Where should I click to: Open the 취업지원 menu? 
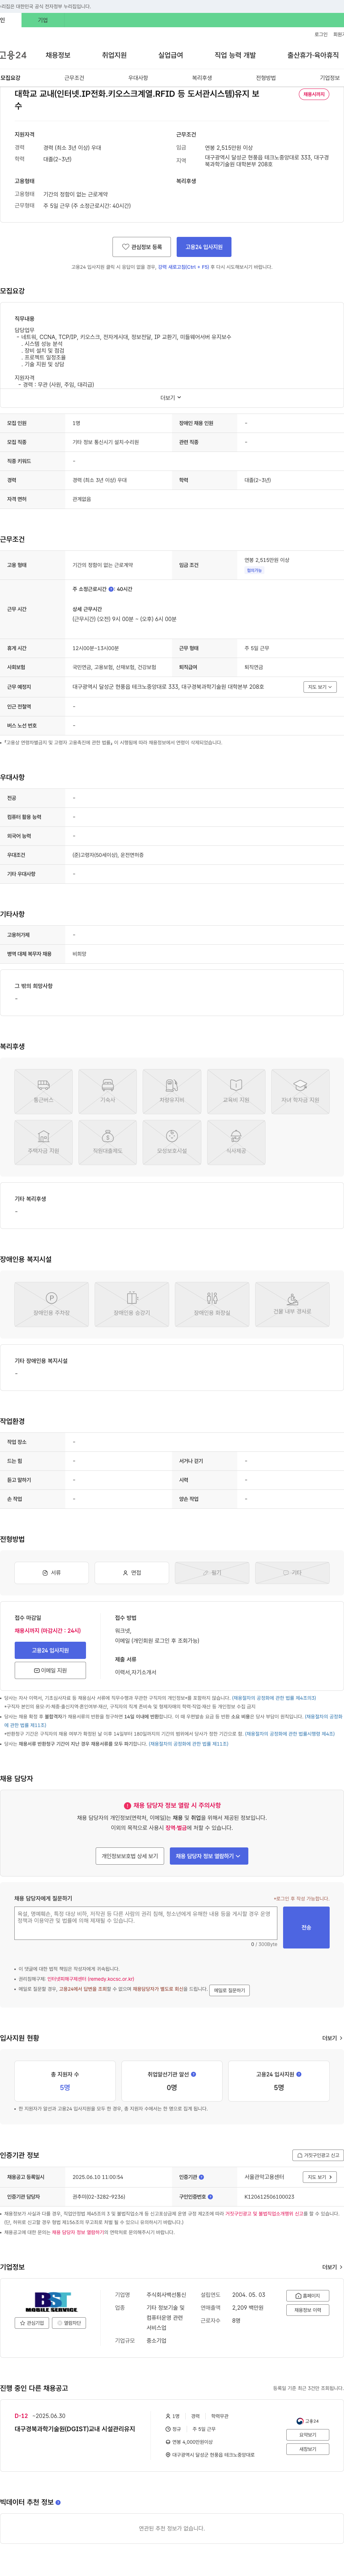pyautogui.click(x=114, y=55)
